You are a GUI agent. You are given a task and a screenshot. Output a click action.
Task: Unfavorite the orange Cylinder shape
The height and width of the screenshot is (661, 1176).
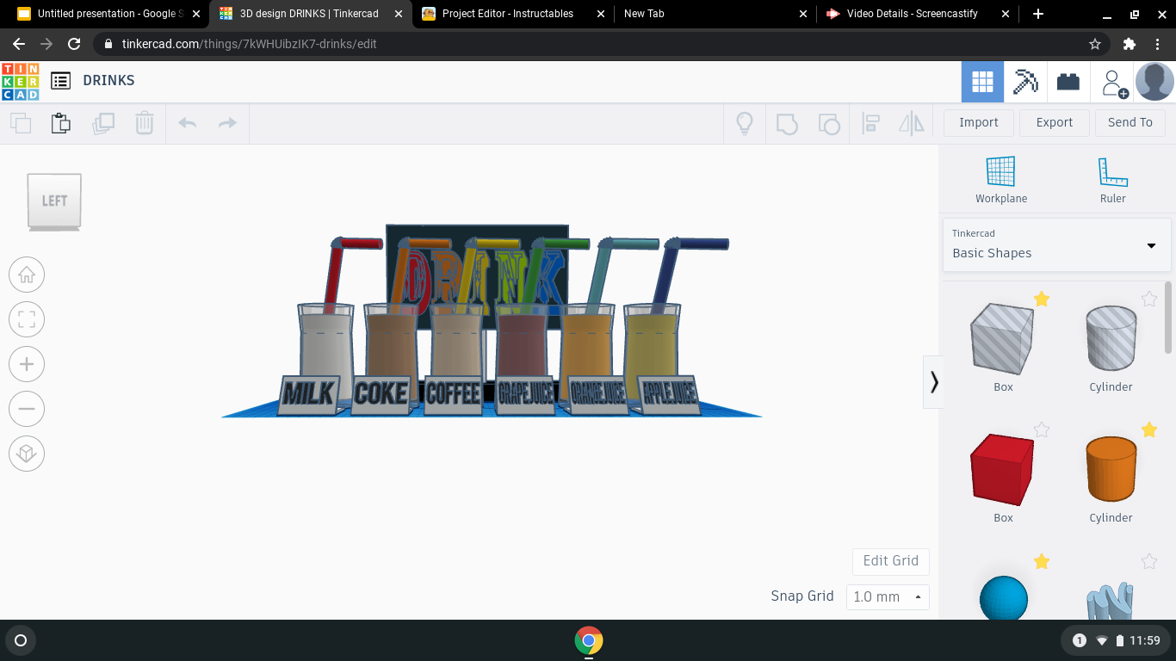point(1149,429)
